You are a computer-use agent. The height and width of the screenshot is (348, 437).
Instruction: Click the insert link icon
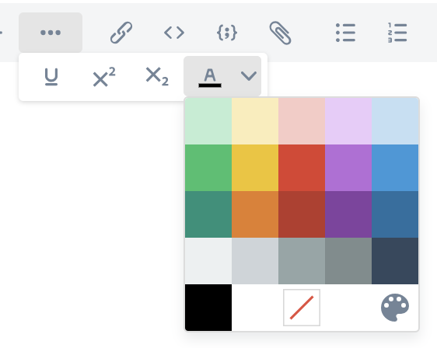click(121, 33)
